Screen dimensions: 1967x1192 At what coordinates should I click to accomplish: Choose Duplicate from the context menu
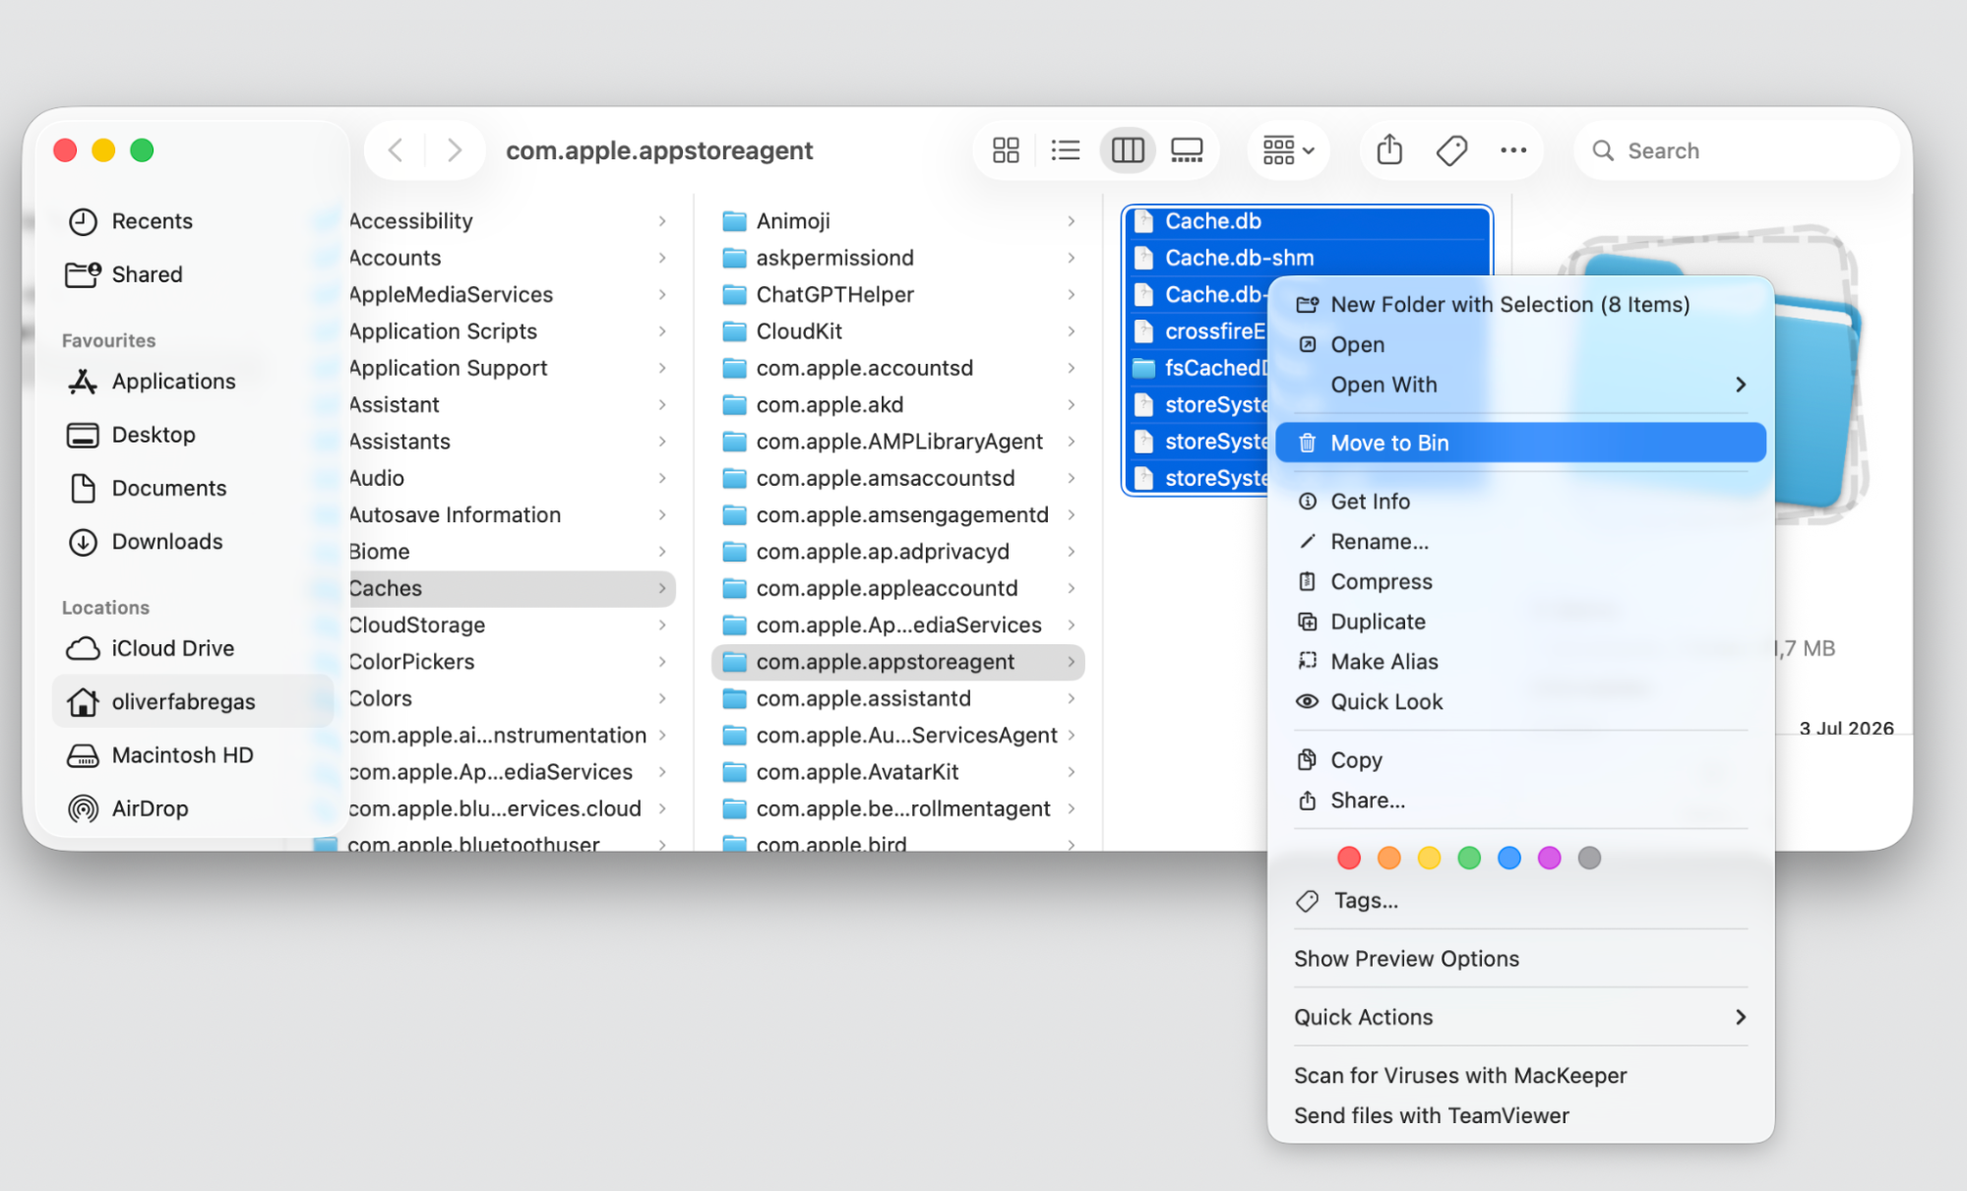[x=1520, y=622]
